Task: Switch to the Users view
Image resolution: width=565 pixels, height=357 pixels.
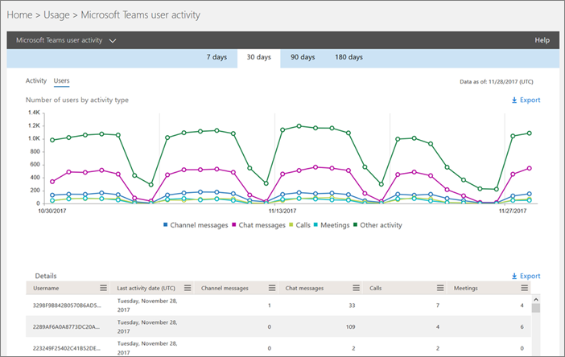Action: tap(62, 81)
